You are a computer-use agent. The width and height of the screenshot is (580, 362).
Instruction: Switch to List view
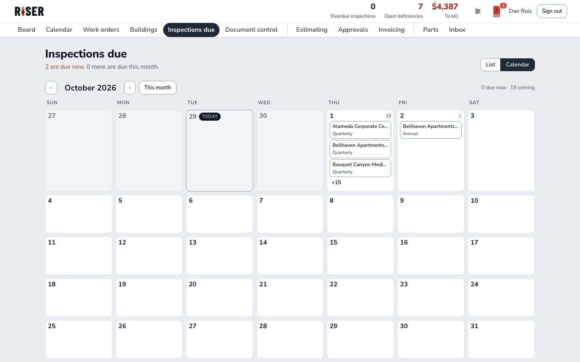coord(490,65)
